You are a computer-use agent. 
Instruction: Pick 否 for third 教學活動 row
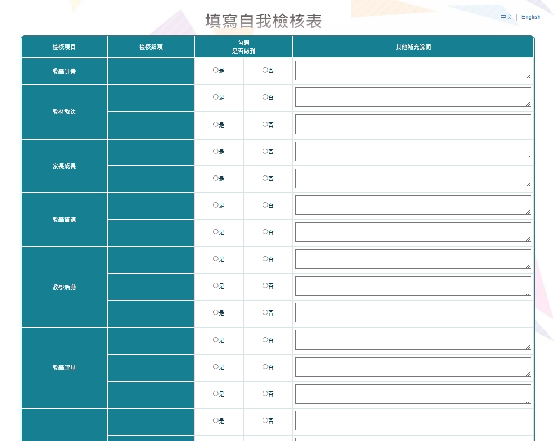click(x=265, y=312)
